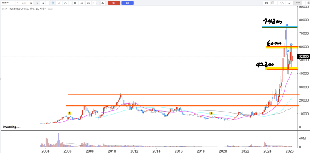Click the undo arrow in toolbar
310x153 pixels.
(94, 3)
